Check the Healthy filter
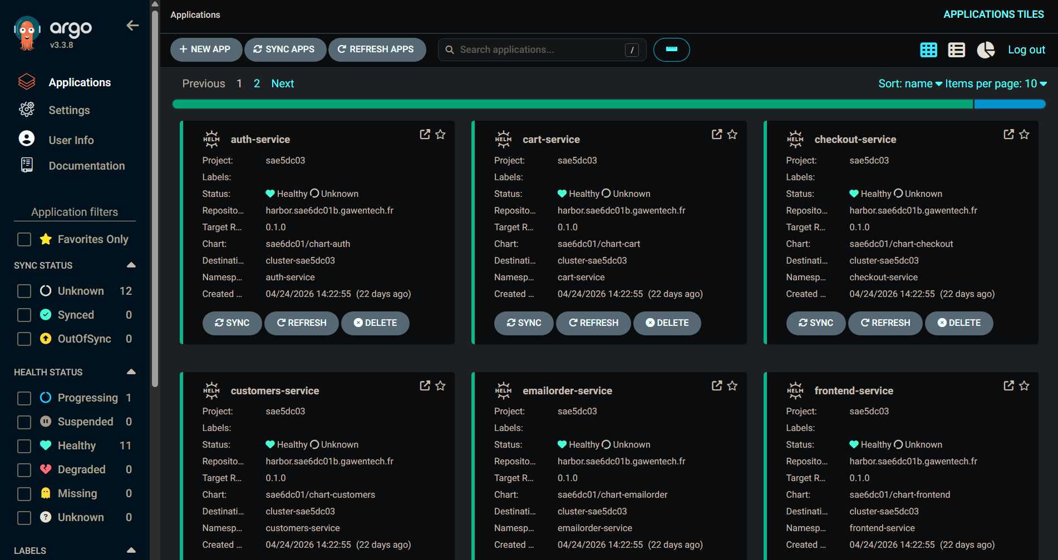This screenshot has height=560, width=1058. pos(24,445)
